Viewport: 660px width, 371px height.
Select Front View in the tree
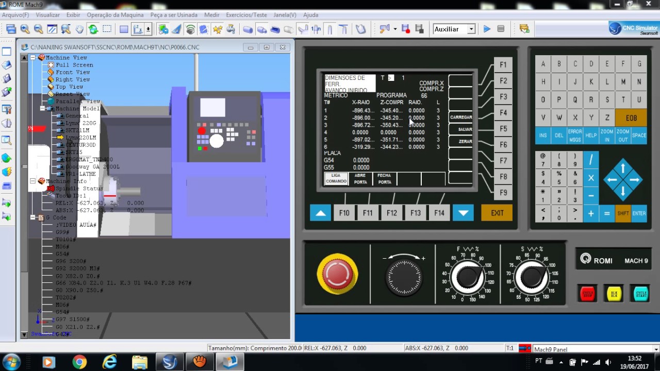pos(73,72)
